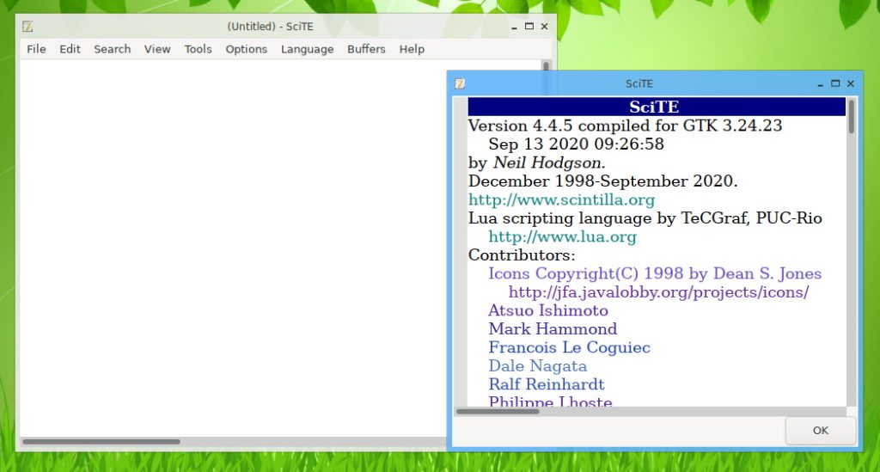Viewport: 880px width, 472px height.
Task: Click the About dialog's vertical scrollbar thumb
Action: pyautogui.click(x=851, y=117)
